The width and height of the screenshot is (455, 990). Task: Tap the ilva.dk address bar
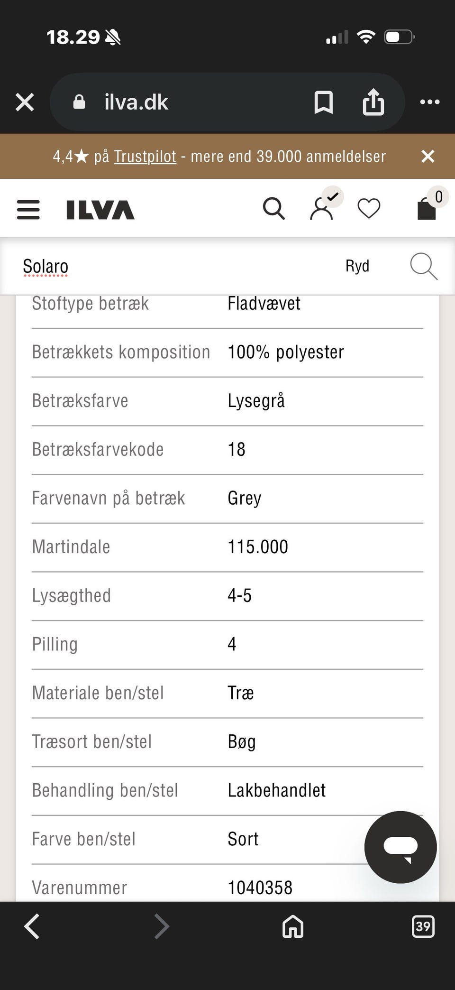pos(190,102)
